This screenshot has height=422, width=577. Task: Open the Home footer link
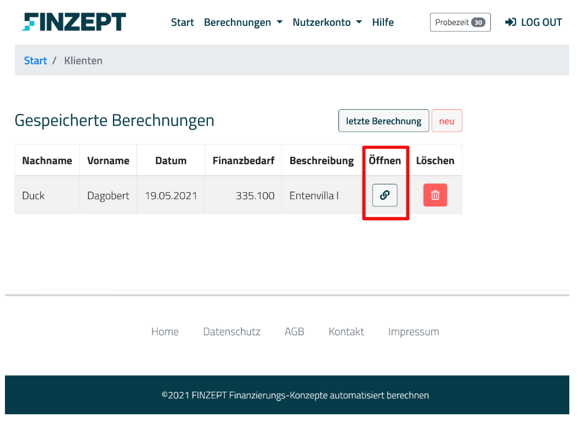click(x=165, y=331)
